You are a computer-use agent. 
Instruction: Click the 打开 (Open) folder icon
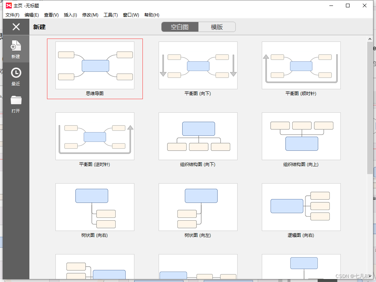[x=16, y=100]
